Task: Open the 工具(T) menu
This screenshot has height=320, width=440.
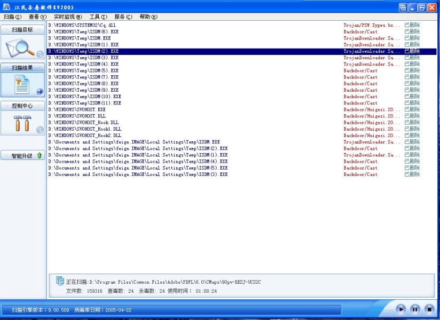Action: 98,17
